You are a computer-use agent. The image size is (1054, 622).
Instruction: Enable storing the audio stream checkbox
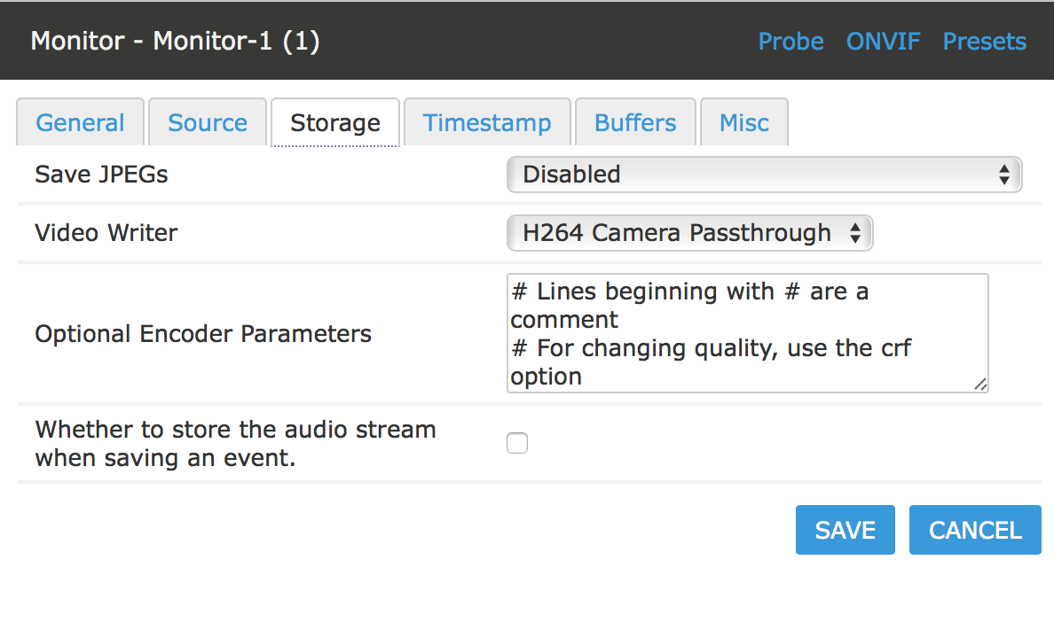pyautogui.click(x=517, y=443)
